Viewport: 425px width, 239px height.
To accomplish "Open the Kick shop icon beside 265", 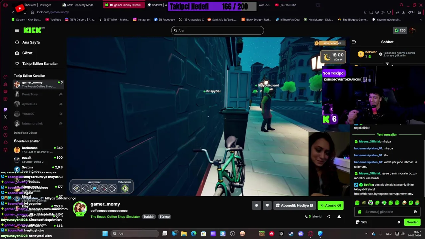I will coord(358,222).
